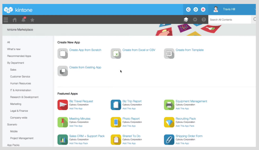This screenshot has width=259, height=150.
Task: Open Create from Excel or CSV link
Action: click(x=139, y=50)
